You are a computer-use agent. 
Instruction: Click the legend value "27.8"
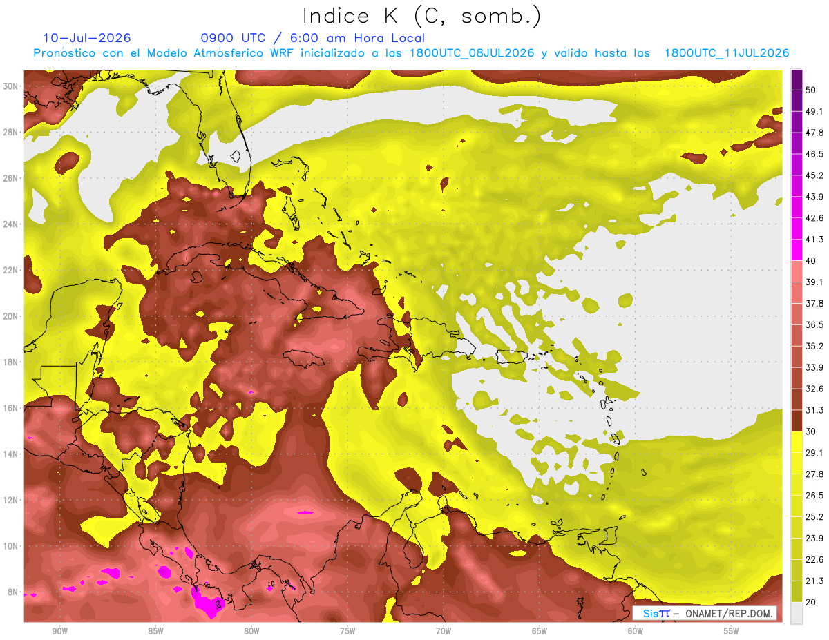point(814,474)
